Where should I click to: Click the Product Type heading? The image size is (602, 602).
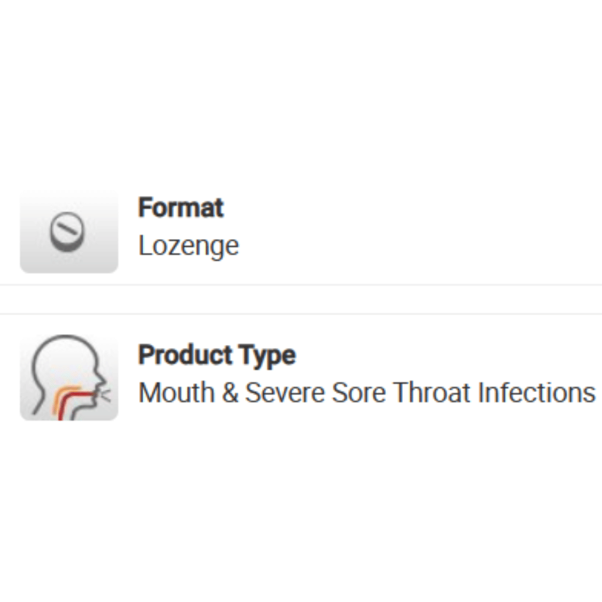tap(217, 355)
